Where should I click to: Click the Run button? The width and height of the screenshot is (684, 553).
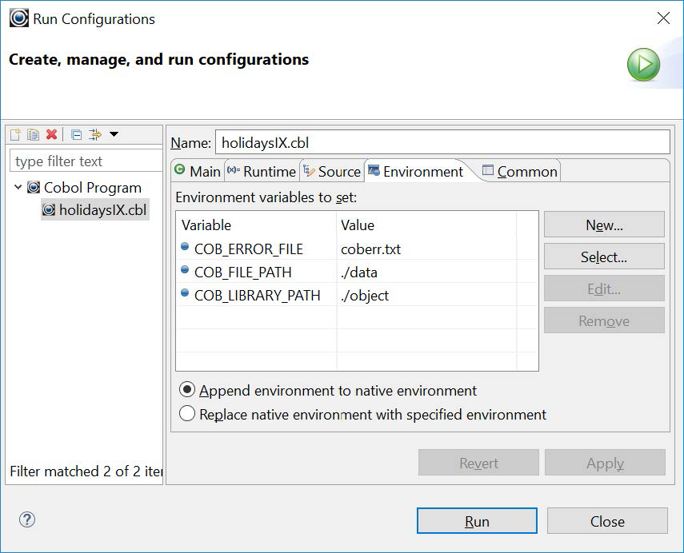coord(476,520)
